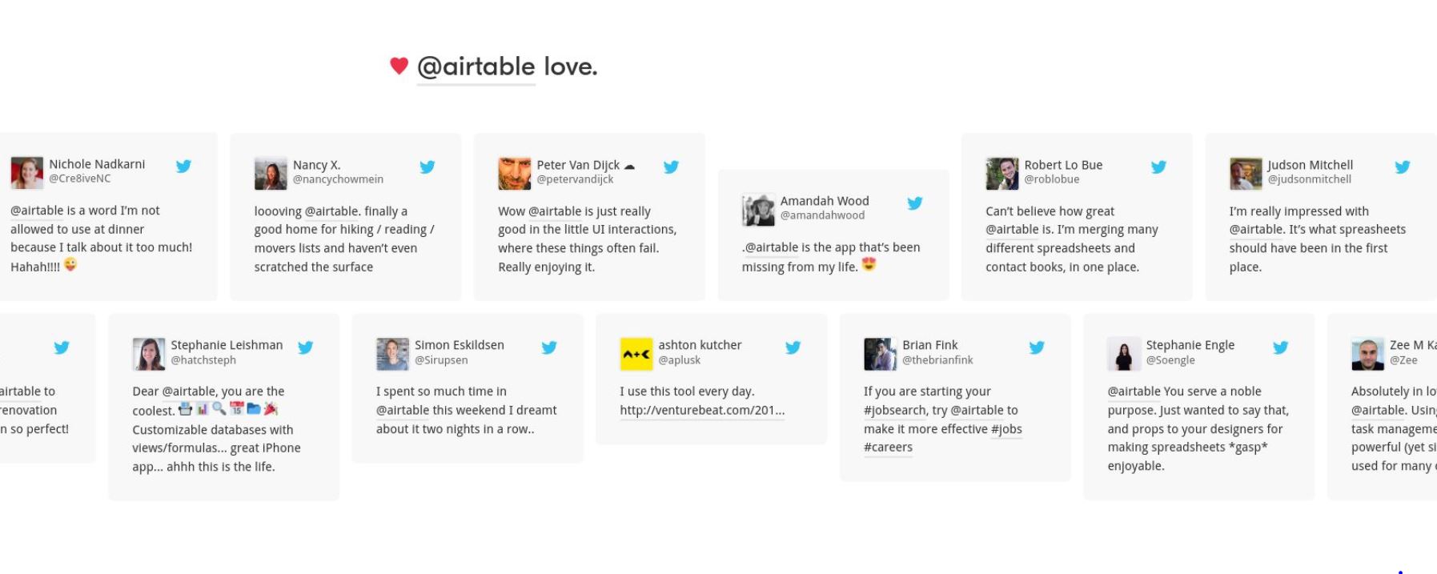Click Twitter icon on Brian Fink's card
This screenshot has width=1437, height=574.
[1037, 347]
